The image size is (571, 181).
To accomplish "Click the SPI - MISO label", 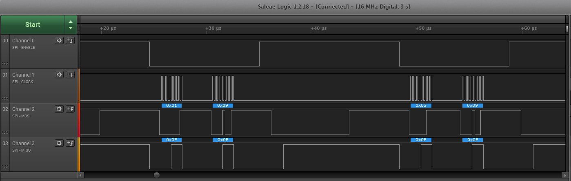I will 21,150.
